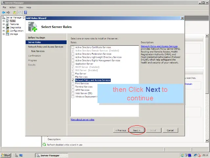The height and width of the screenshot is (158, 210).
Task: Check the Print Services role
Action: tap(73, 83)
